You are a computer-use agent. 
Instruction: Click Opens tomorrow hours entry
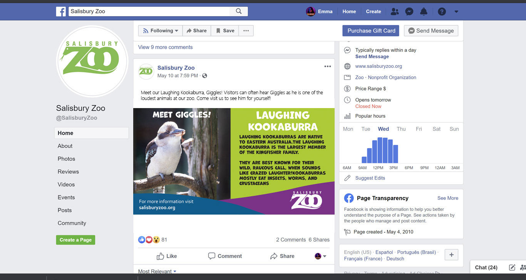point(373,100)
